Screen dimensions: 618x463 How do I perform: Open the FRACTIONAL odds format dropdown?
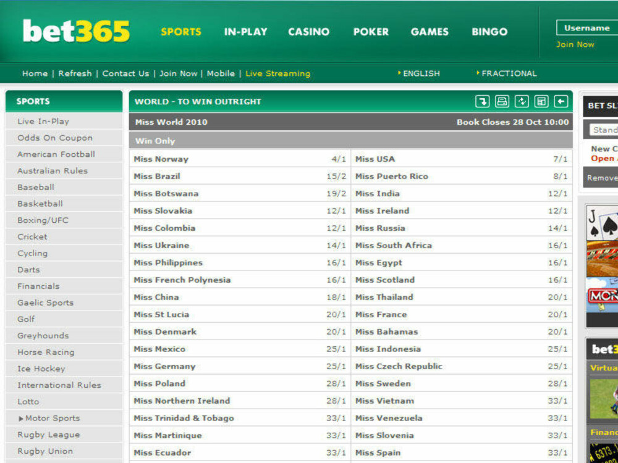pos(507,73)
